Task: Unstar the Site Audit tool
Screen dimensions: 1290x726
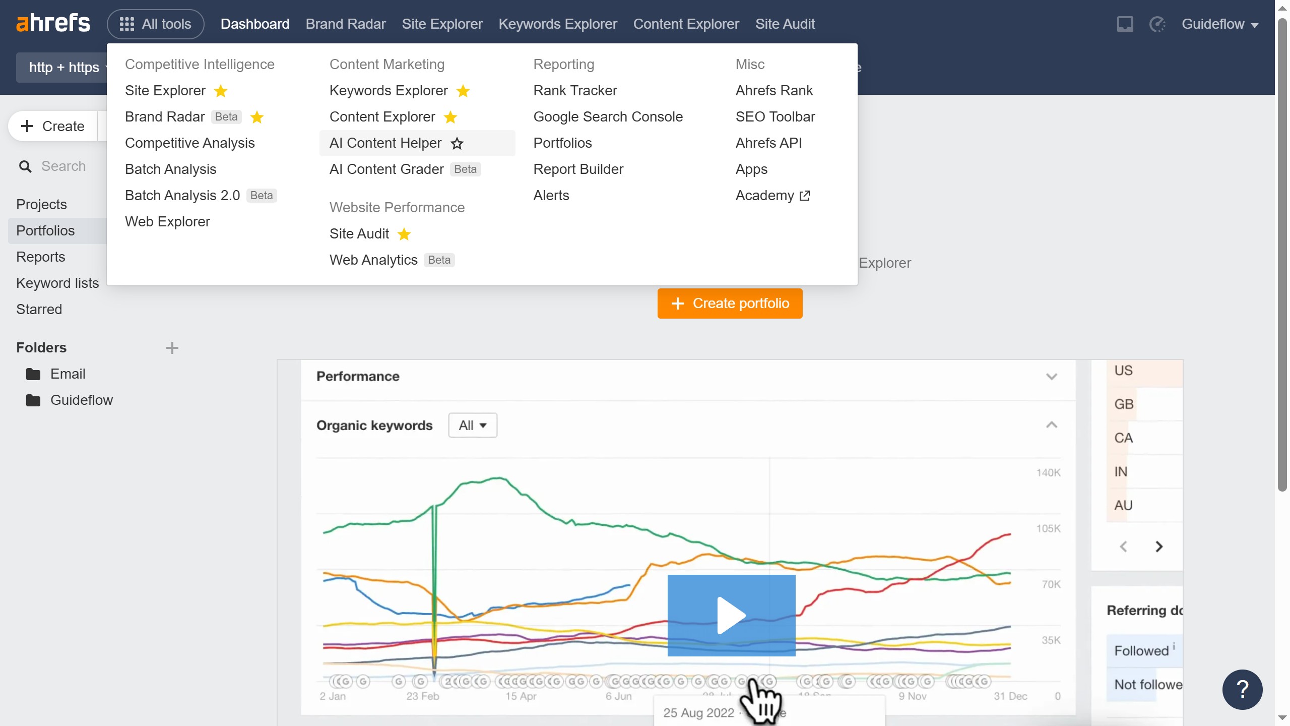Action: coord(404,234)
